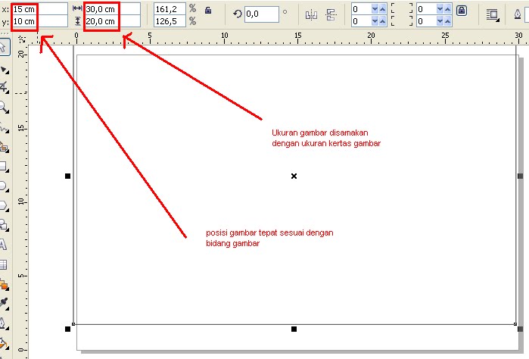Increase bottom-left corner roundness with up arrow
Image resolution: width=529 pixels, height=359 pixels.
click(383, 21)
